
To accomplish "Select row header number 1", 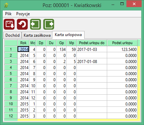I will tap(11, 49).
